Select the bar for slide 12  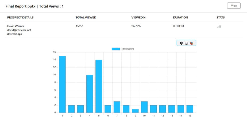point(163,109)
